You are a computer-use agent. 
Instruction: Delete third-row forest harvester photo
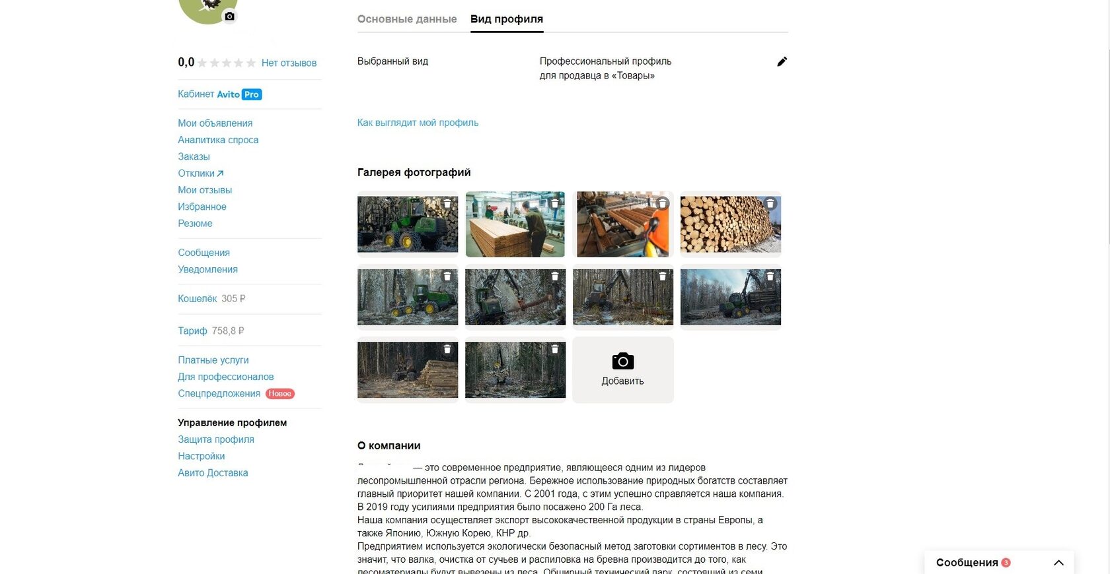click(555, 349)
